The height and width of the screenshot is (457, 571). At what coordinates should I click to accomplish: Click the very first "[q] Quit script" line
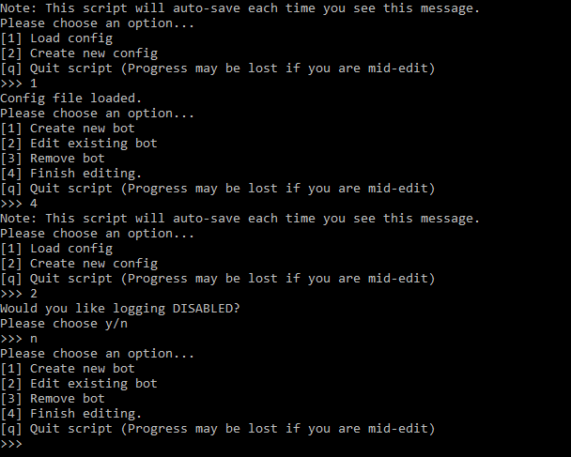[217, 69]
